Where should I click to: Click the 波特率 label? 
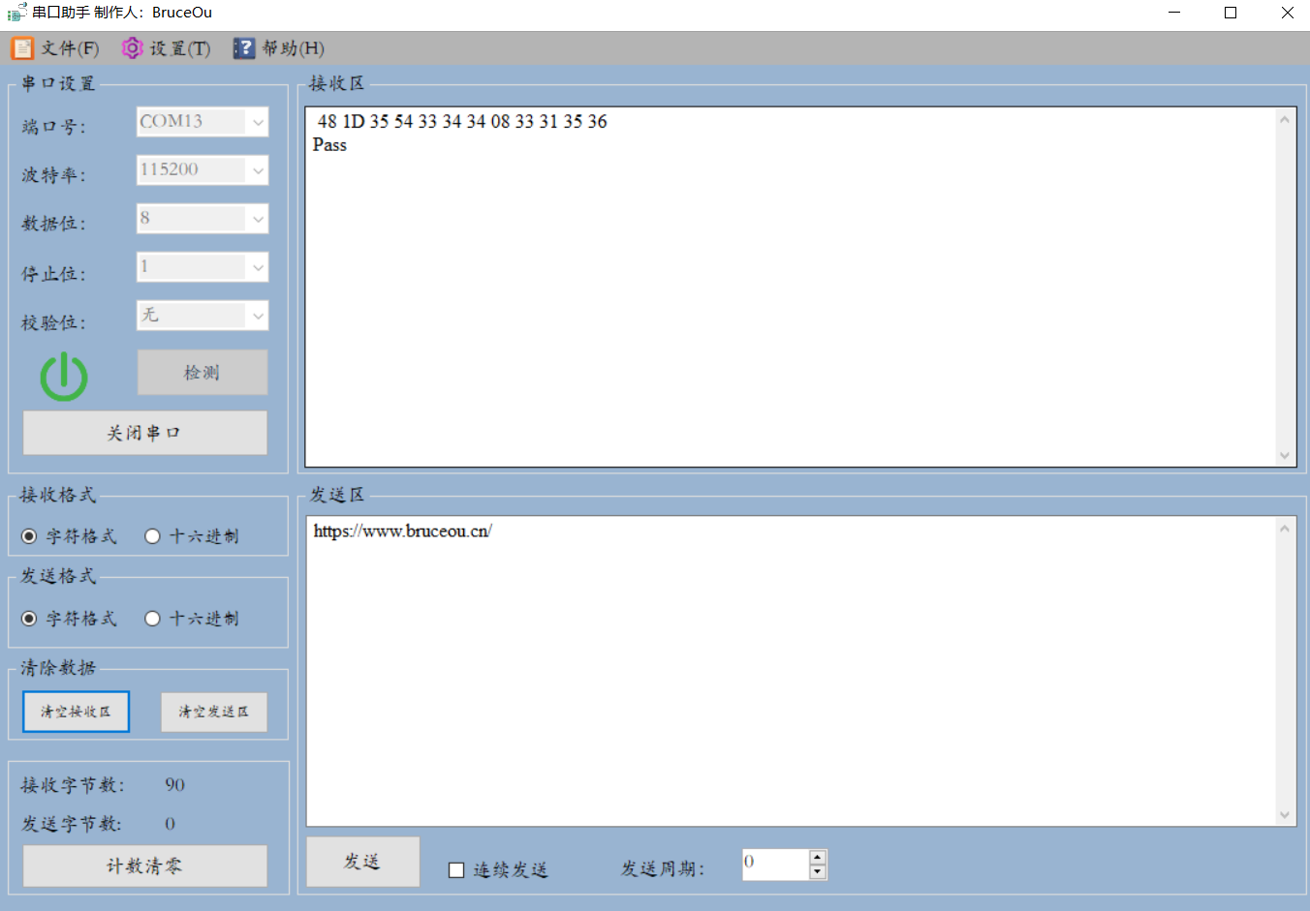coord(54,175)
